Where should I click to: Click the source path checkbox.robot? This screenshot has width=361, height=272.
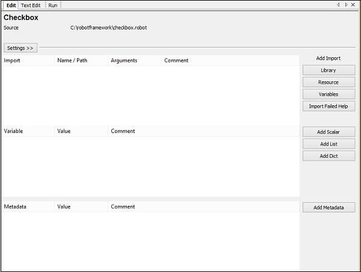click(x=108, y=28)
